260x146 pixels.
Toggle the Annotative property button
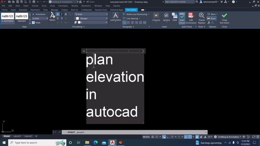(x=39, y=15)
